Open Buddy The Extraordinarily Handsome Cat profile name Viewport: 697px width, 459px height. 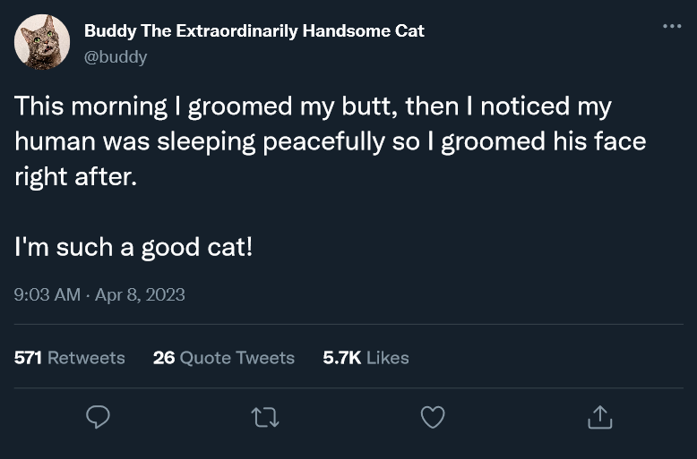point(254,30)
